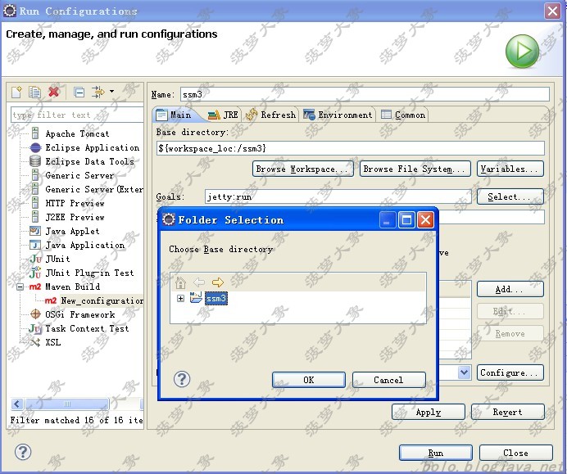Viewport: 567px width, 474px height.
Task: Click the Run button
Action: (x=436, y=453)
